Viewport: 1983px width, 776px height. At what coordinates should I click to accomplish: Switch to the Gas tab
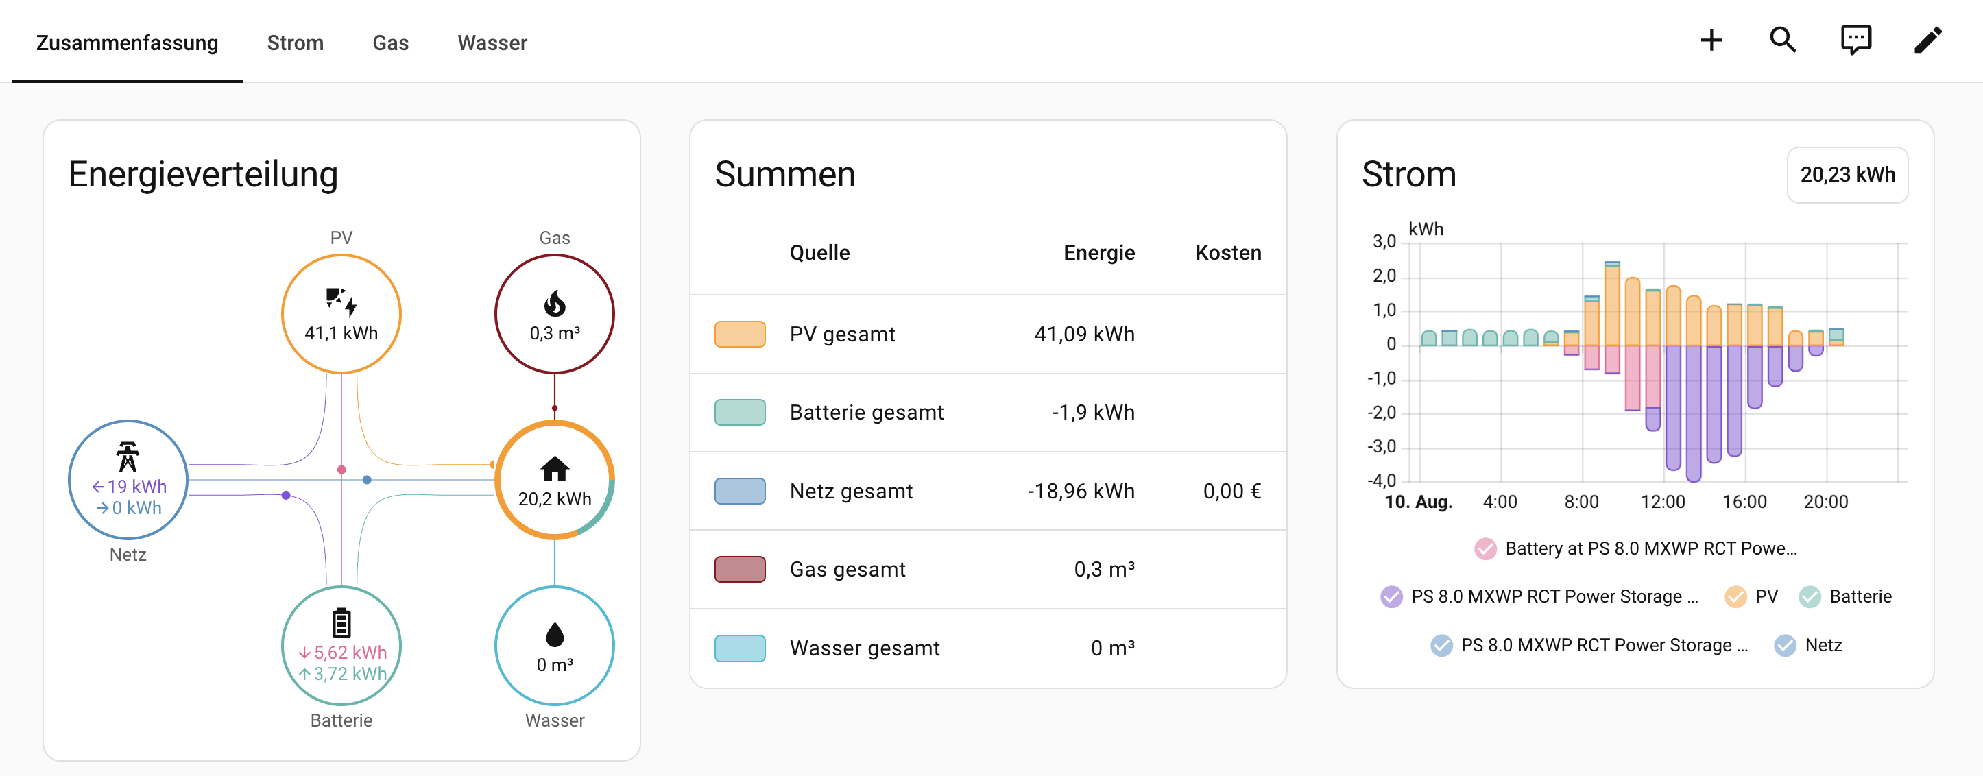tap(390, 43)
